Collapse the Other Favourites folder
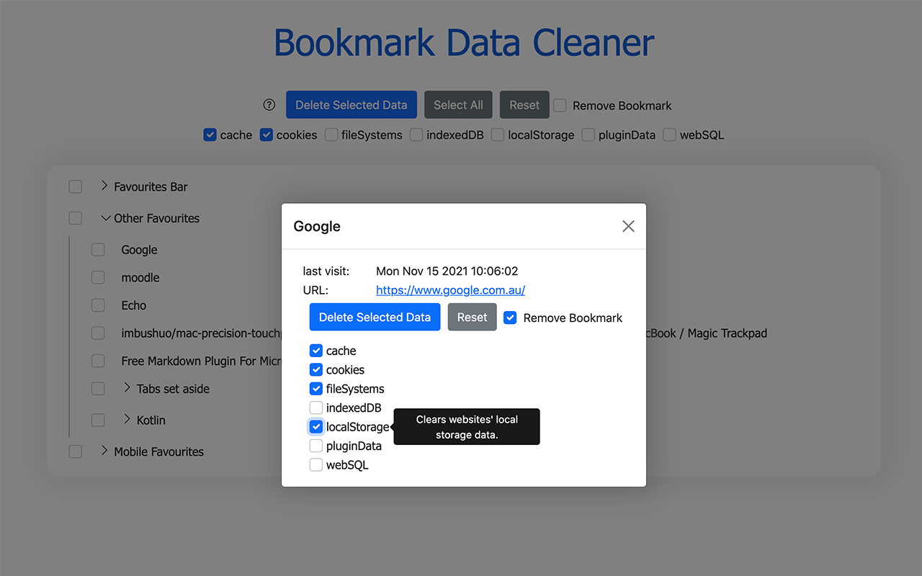The image size is (922, 576). [105, 217]
